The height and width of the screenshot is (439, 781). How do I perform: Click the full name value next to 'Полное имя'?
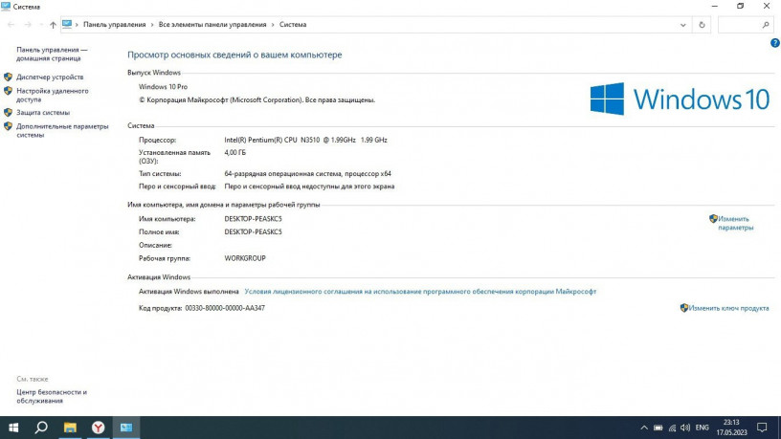pos(253,232)
